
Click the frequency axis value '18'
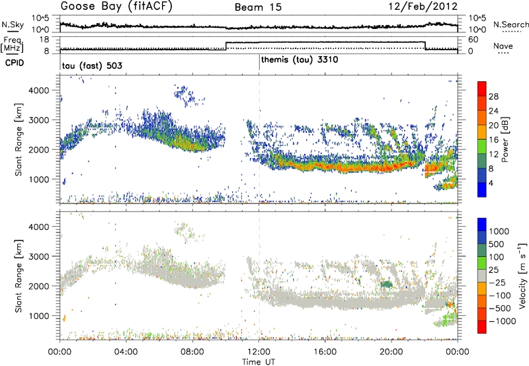point(45,40)
